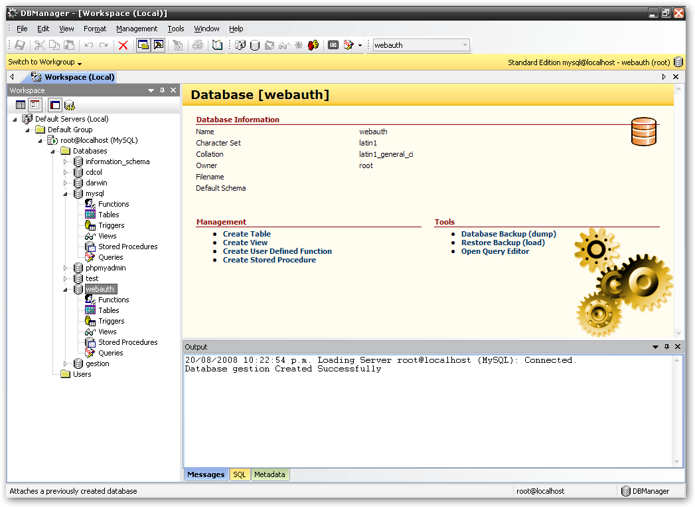
Task: Select the Users folder in the tree
Action: (82, 374)
